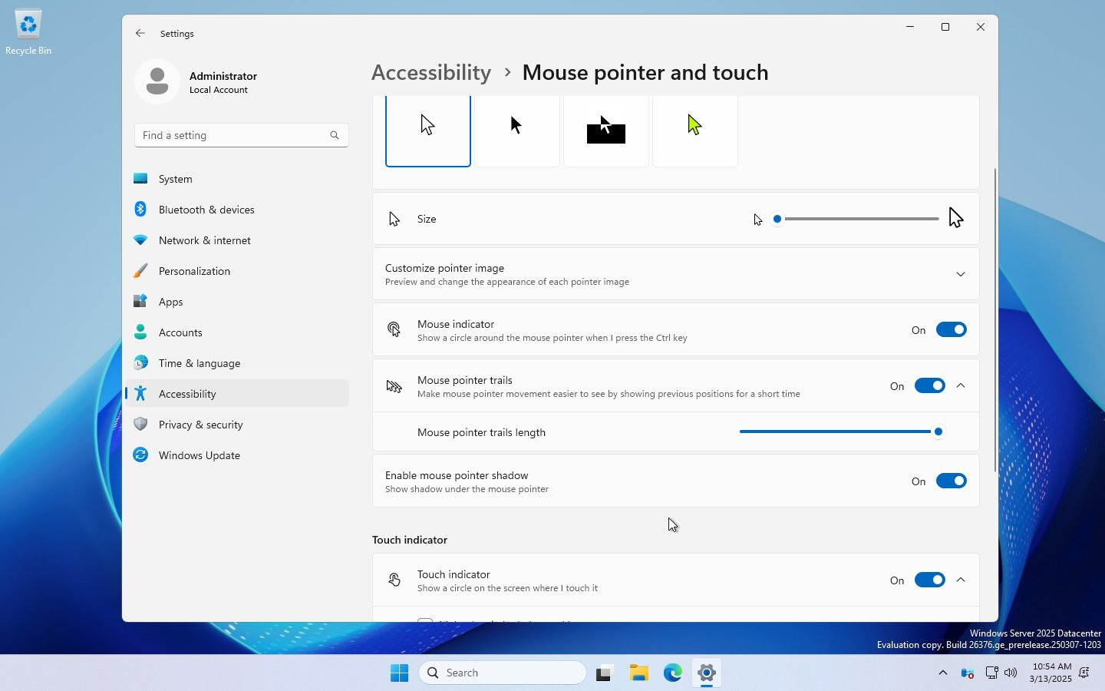Click the back arrow in Settings
The height and width of the screenshot is (691, 1105).
140,33
